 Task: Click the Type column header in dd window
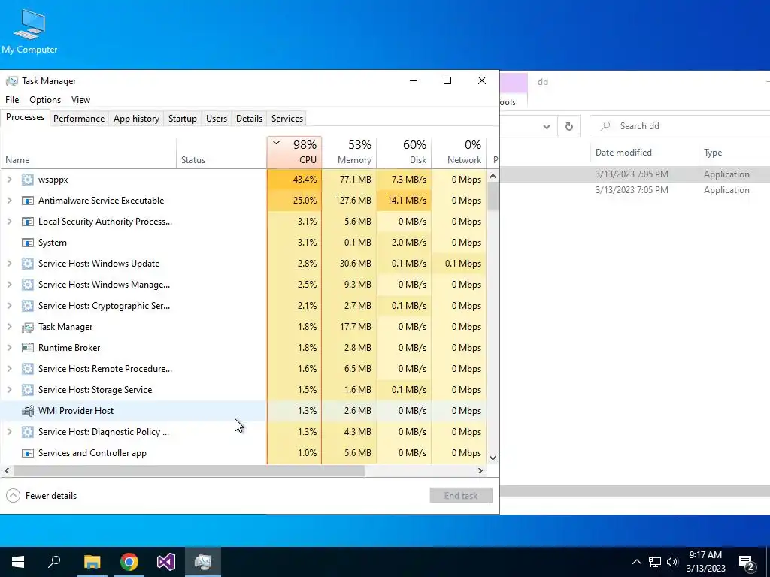[x=713, y=153]
